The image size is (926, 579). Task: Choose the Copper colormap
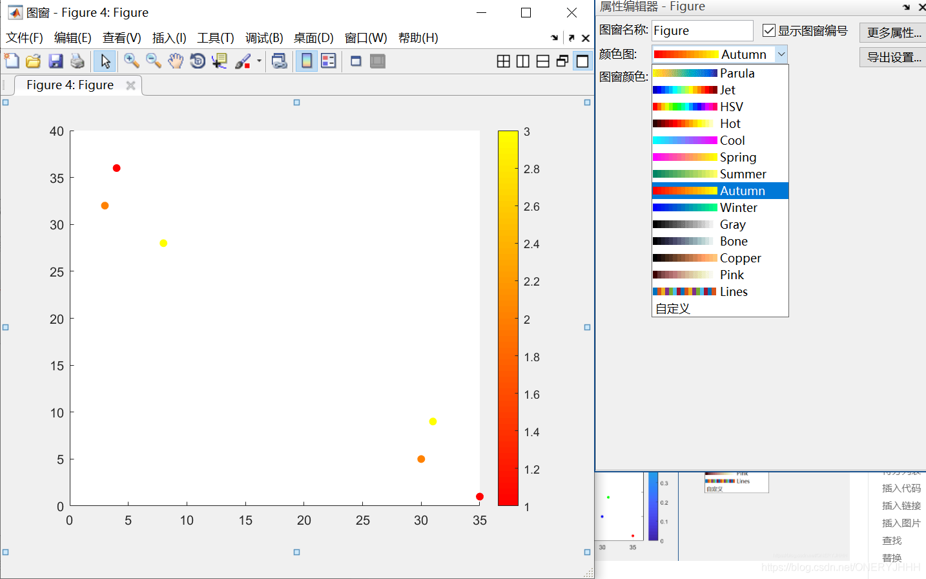point(720,258)
